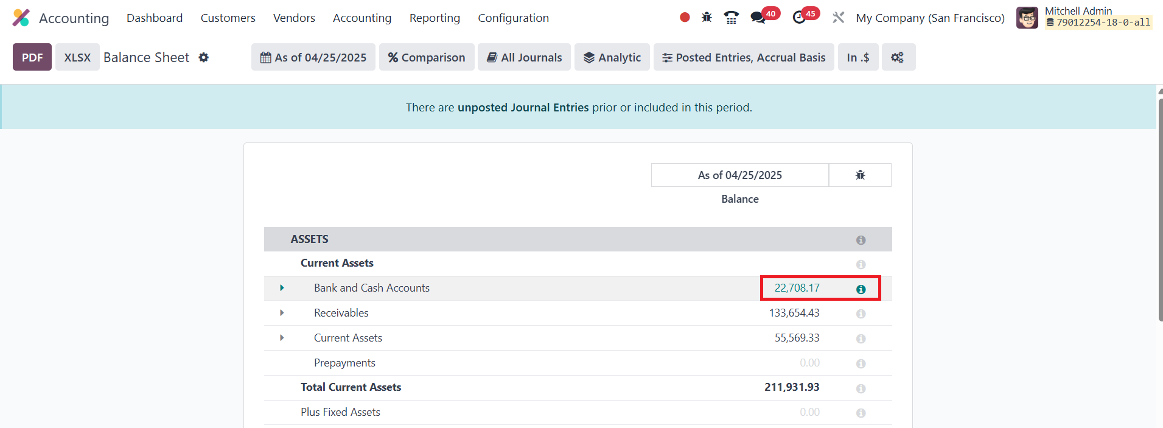Image resolution: width=1163 pixels, height=428 pixels.
Task: Open the debug bug icon in navbar
Action: 707,18
